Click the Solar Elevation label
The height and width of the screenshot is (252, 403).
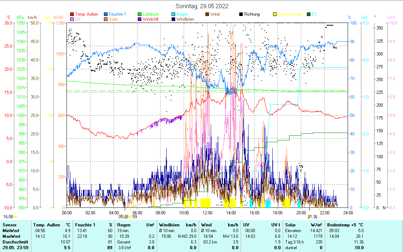[293, 231]
